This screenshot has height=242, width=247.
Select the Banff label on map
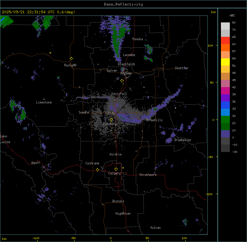tap(36, 163)
